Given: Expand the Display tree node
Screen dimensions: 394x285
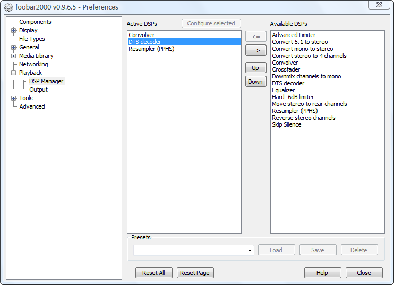Looking at the screenshot, I should pyautogui.click(x=14, y=31).
